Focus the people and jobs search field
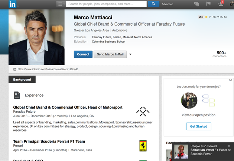234x161 pixels. click(x=106, y=4)
